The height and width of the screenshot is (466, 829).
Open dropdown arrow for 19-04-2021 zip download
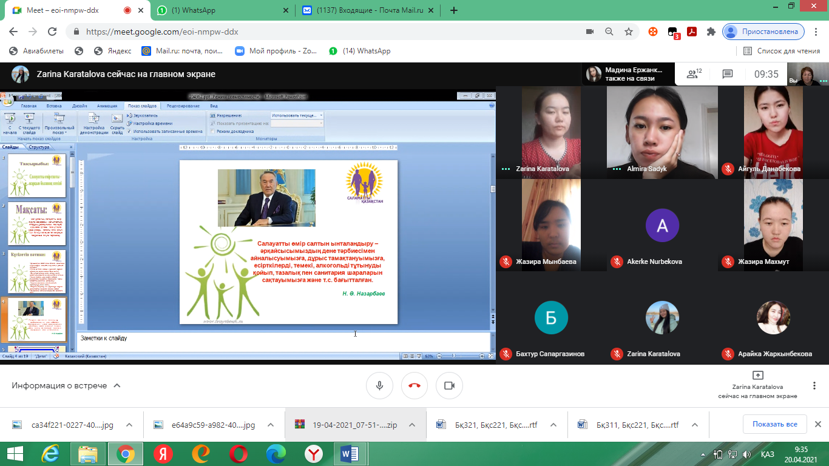click(x=411, y=425)
